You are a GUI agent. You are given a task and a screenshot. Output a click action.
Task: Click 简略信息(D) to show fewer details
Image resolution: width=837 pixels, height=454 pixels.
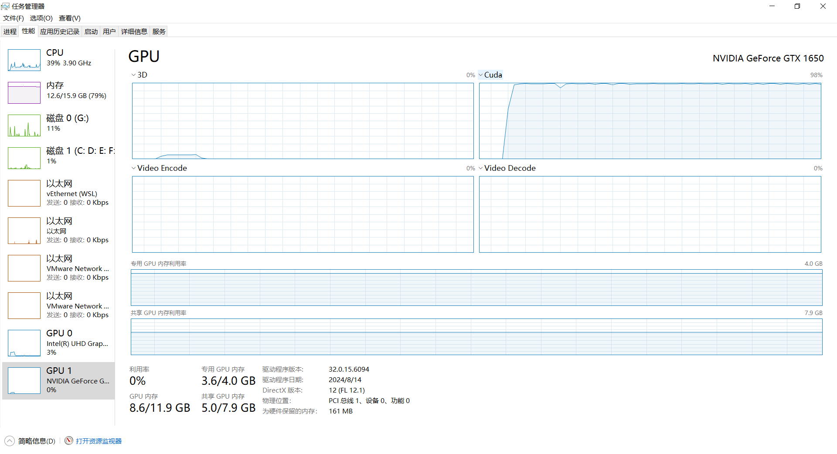pos(37,441)
